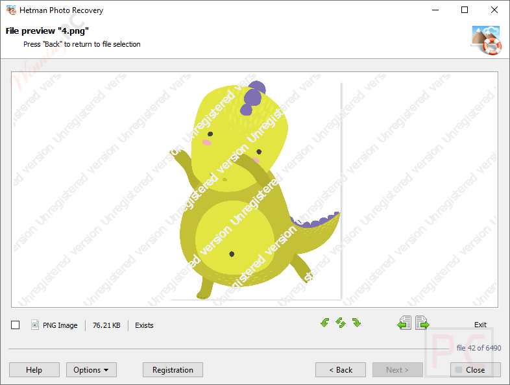
Task: Open the Registration dialog
Action: 173,369
